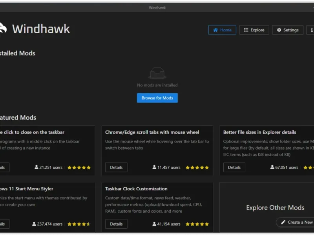Switch to the Explore tab
314x235 pixels.
click(254, 30)
